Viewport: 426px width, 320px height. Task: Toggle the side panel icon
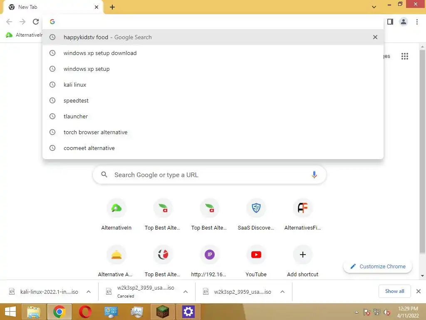(x=390, y=22)
